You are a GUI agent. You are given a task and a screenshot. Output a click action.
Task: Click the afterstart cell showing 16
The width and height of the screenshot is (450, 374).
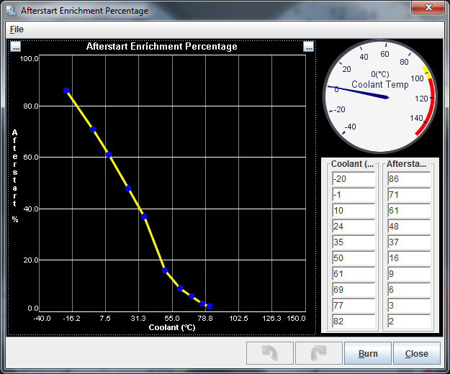click(x=408, y=258)
